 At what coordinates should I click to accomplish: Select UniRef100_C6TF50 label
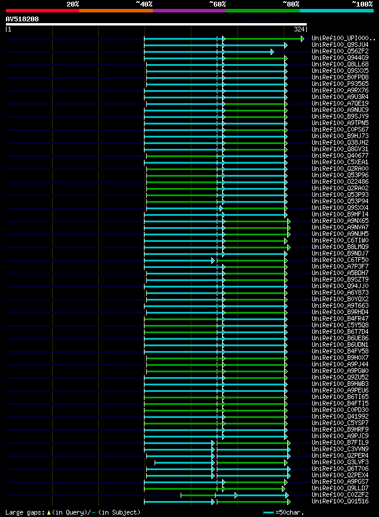click(340, 260)
